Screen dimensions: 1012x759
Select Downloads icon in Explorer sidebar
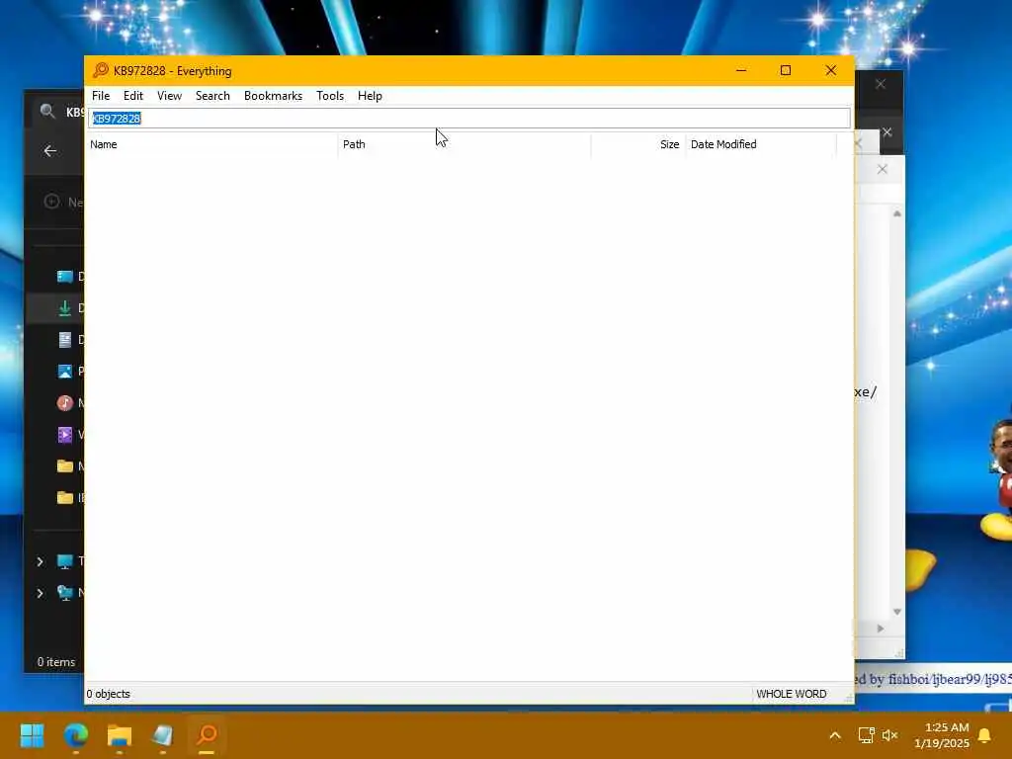(x=64, y=308)
